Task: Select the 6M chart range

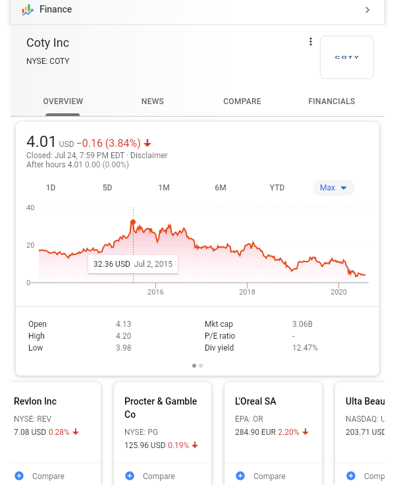Action: (221, 188)
